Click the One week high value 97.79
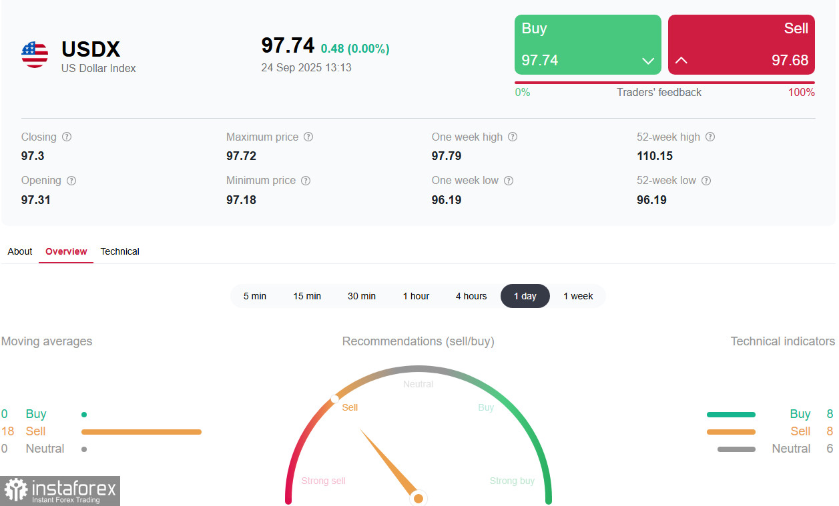The image size is (839, 506). click(447, 156)
